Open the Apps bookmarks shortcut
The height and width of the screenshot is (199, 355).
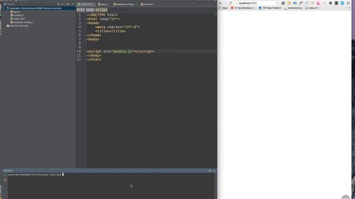point(223,8)
